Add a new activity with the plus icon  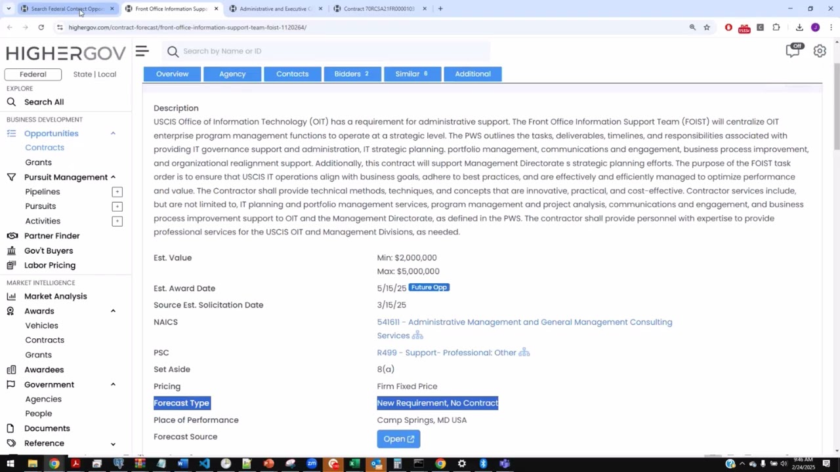(117, 221)
